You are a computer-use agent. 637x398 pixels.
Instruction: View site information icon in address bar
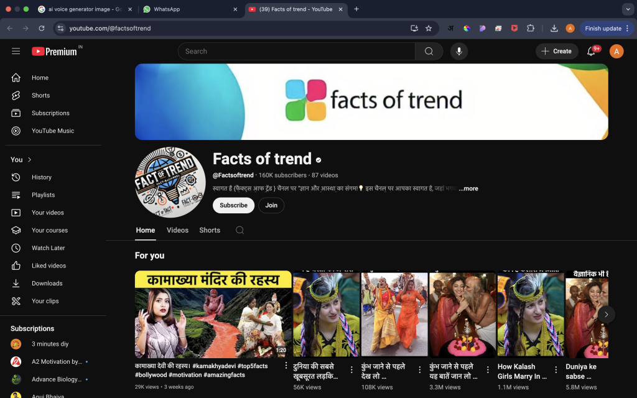point(60,28)
